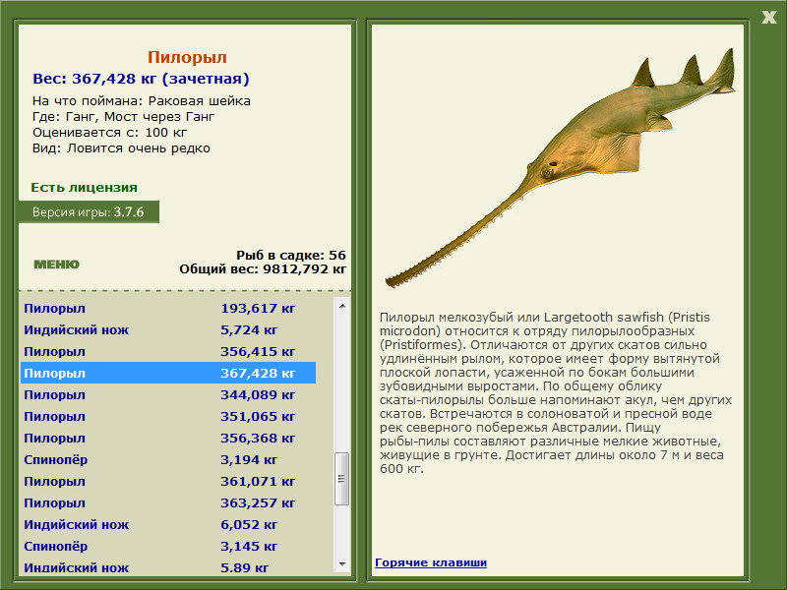This screenshot has width=787, height=590.
Task: Click the sawfish description paragraph
Action: pos(556,392)
